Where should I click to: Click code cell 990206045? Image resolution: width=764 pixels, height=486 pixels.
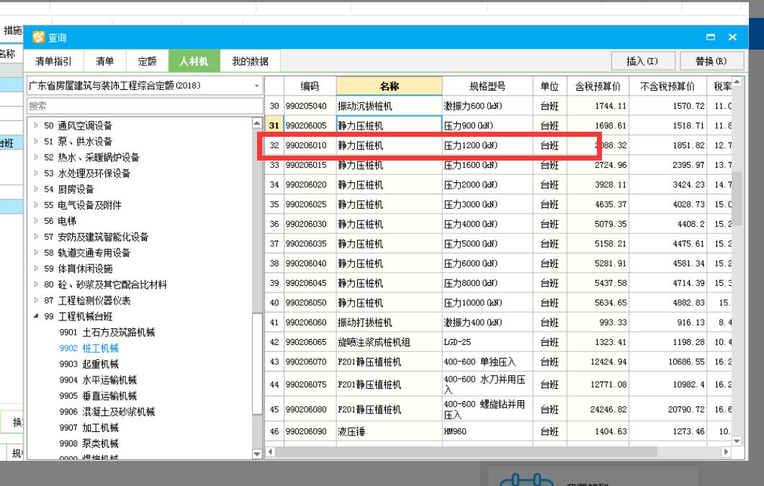coord(310,283)
